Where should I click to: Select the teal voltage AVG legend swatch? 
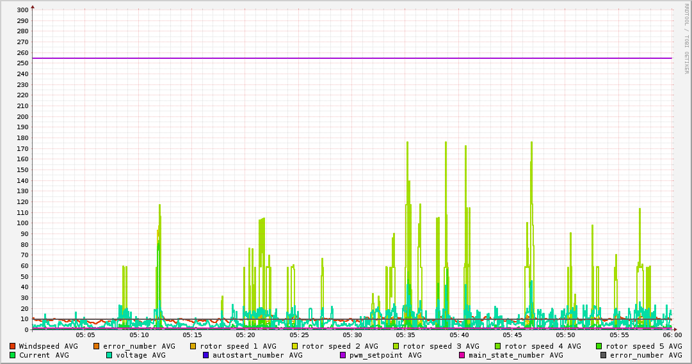pyautogui.click(x=109, y=355)
